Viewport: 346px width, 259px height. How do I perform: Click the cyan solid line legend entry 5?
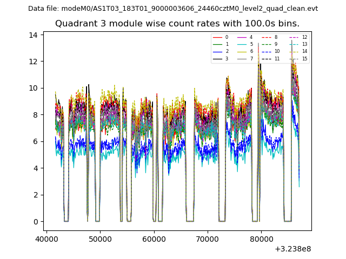tap(243, 44)
